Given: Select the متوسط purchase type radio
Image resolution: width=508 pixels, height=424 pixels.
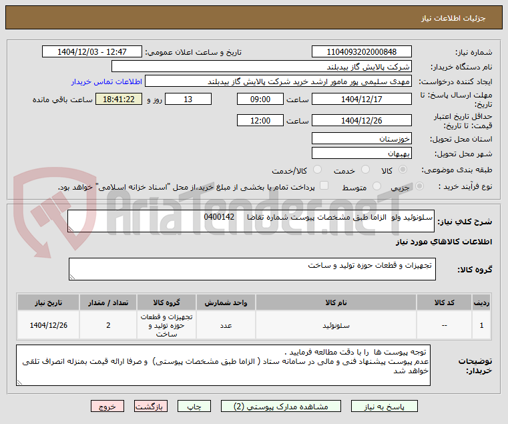Looking at the screenshot, I should coord(376,186).
